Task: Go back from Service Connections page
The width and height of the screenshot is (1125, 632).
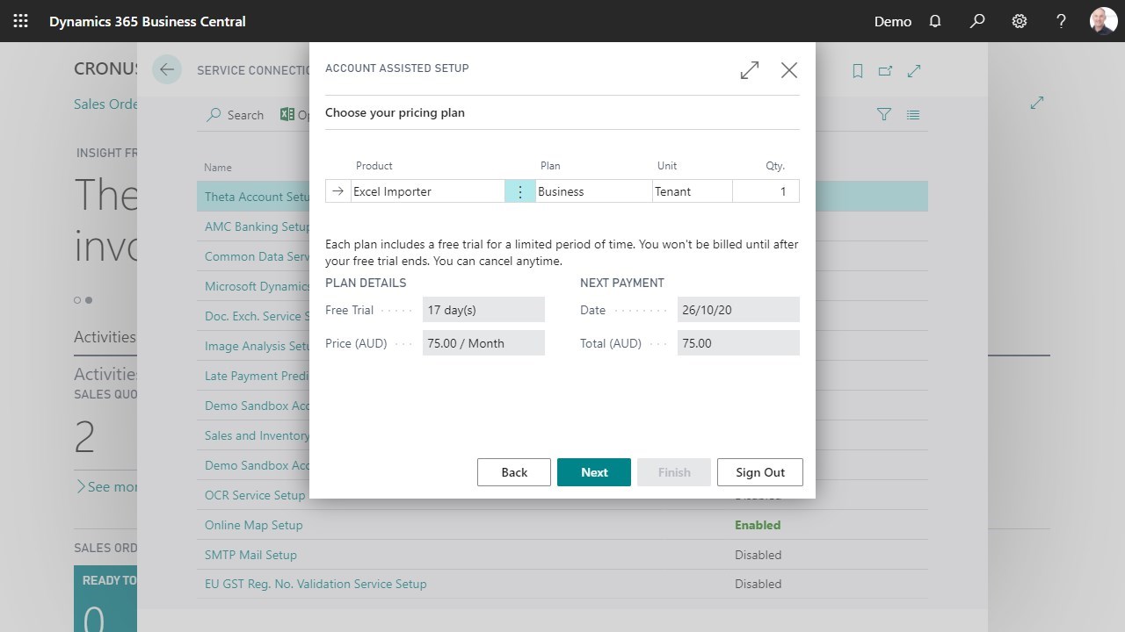Action: pyautogui.click(x=167, y=70)
